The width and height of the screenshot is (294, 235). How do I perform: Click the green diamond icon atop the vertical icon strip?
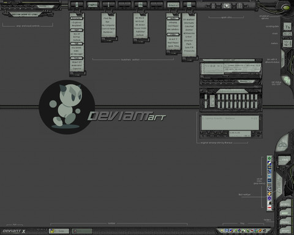coord(269,159)
